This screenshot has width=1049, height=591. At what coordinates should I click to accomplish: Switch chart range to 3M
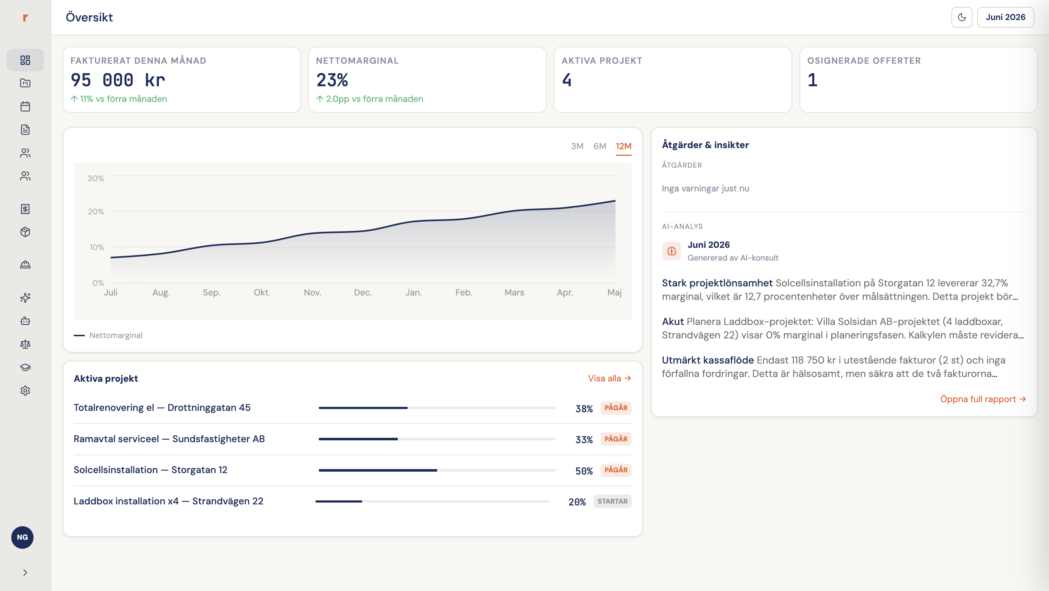point(577,146)
